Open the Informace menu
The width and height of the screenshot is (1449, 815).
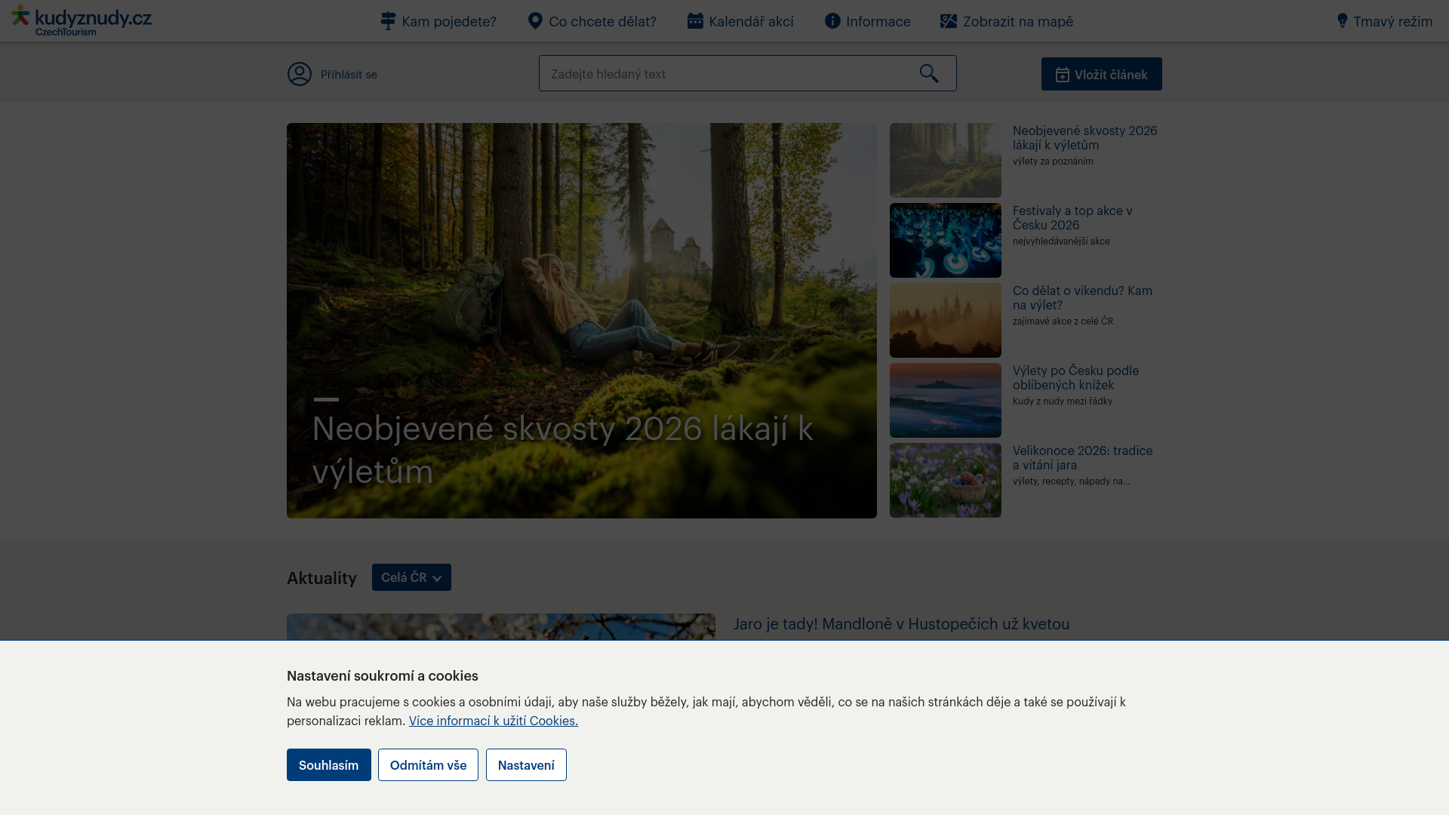click(x=868, y=21)
